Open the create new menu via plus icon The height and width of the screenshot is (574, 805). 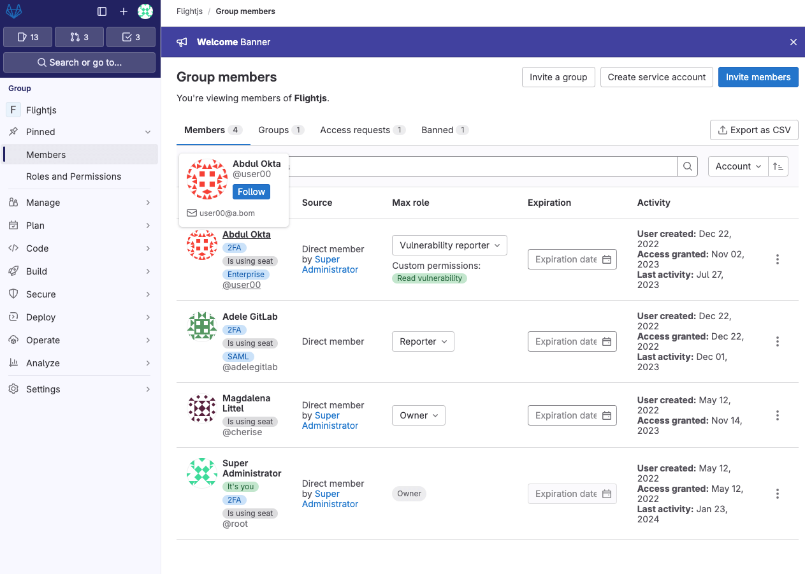(123, 11)
